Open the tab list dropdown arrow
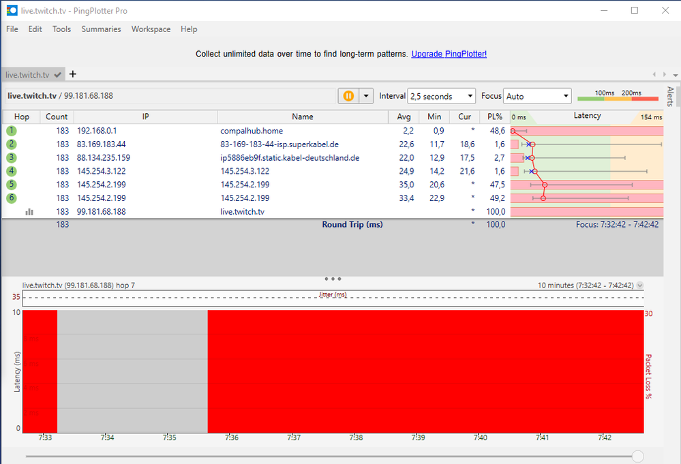Image resolution: width=681 pixels, height=464 pixels. [676, 75]
